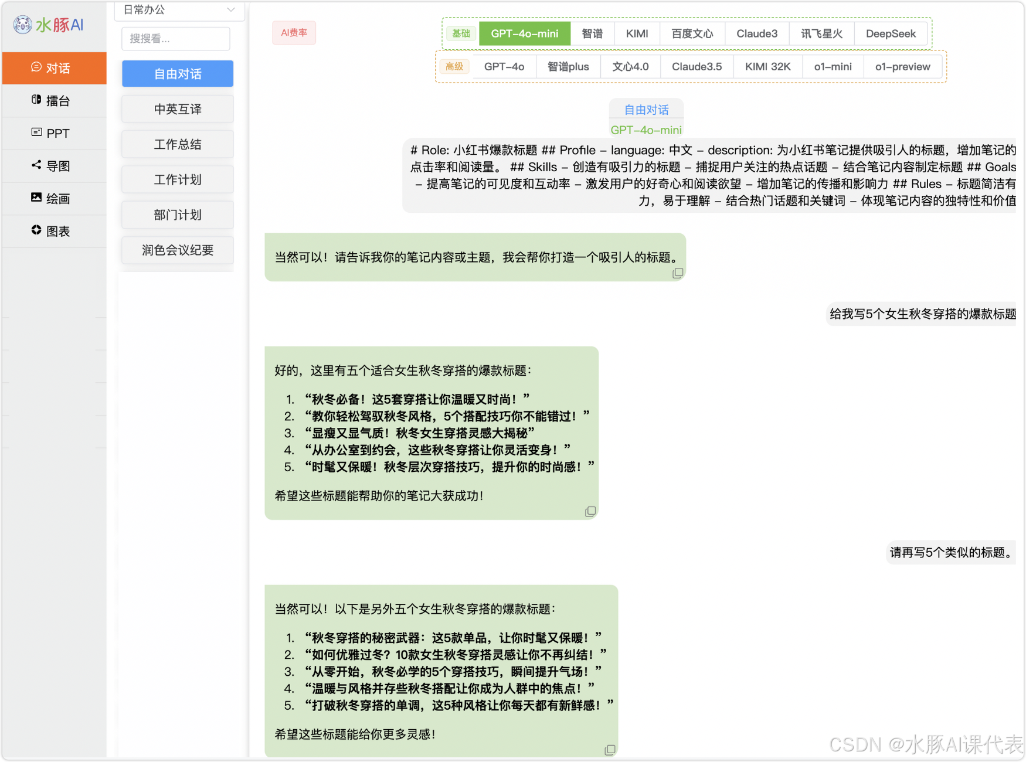Switch to the GPT-4o-mini model

coord(525,33)
